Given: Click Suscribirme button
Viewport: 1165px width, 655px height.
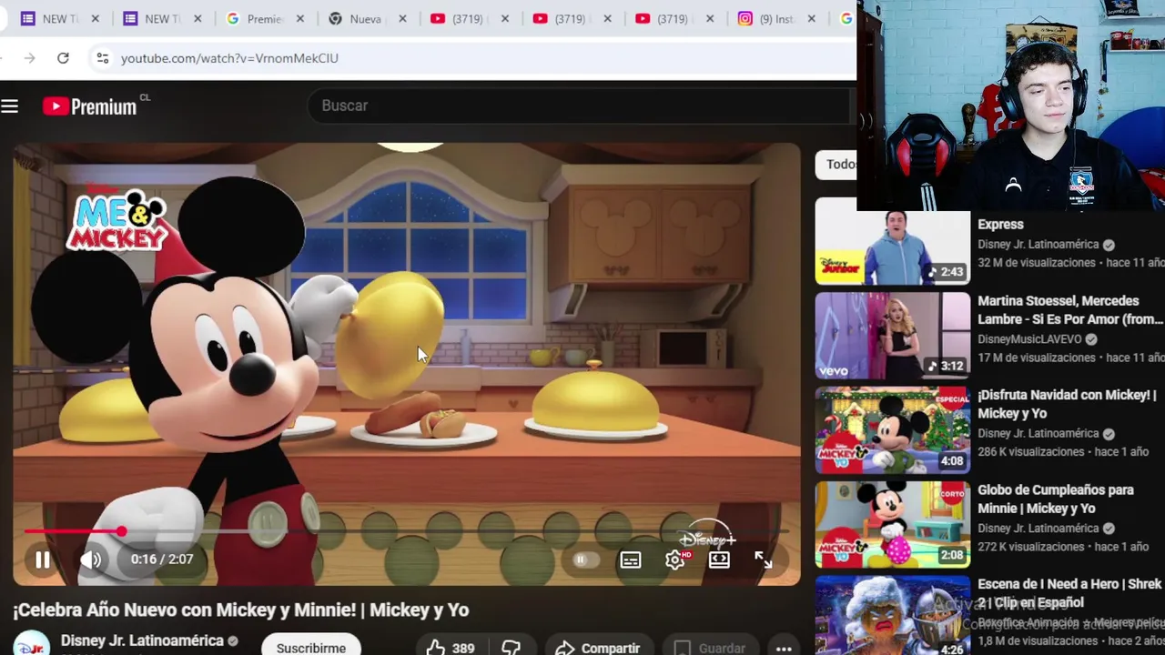Looking at the screenshot, I should point(311,646).
